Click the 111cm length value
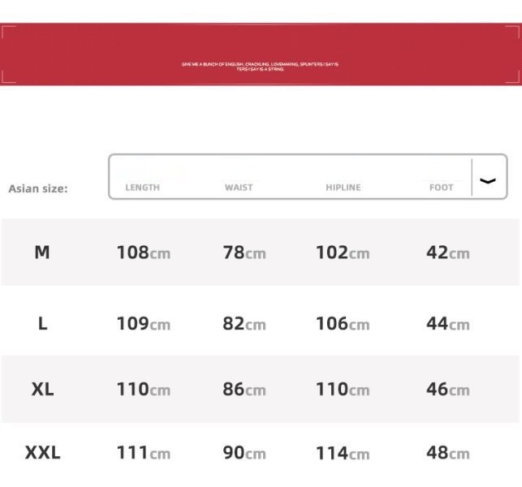Image resolution: width=522 pixels, height=487 pixels. pyautogui.click(x=143, y=453)
